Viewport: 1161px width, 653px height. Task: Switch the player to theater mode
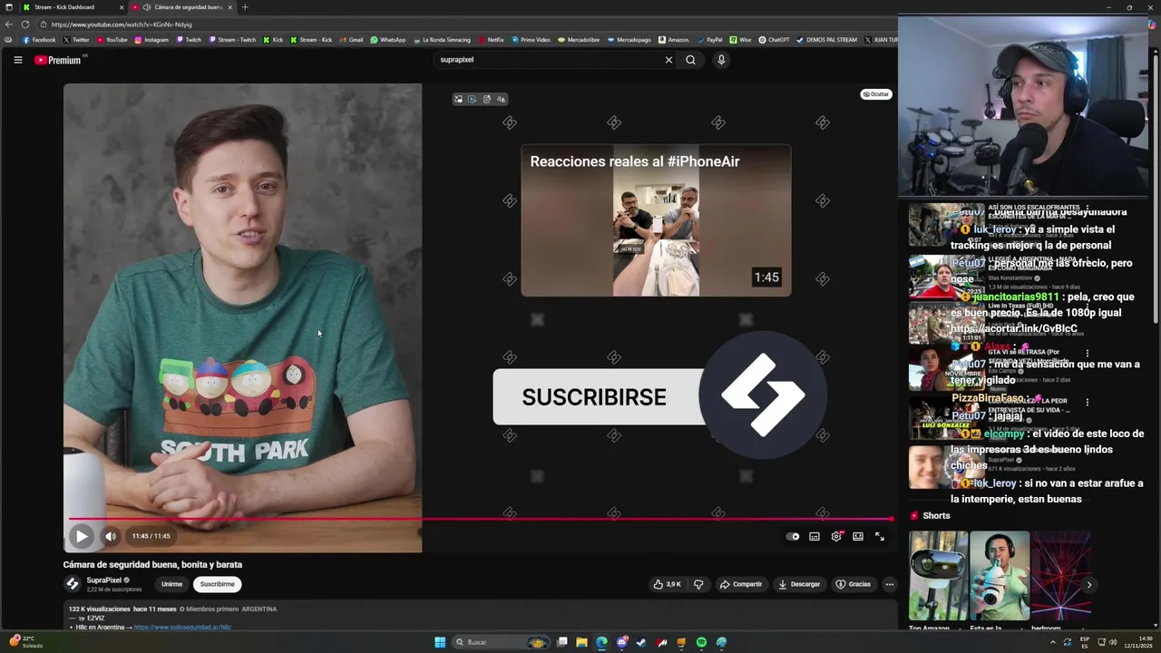coord(858,536)
